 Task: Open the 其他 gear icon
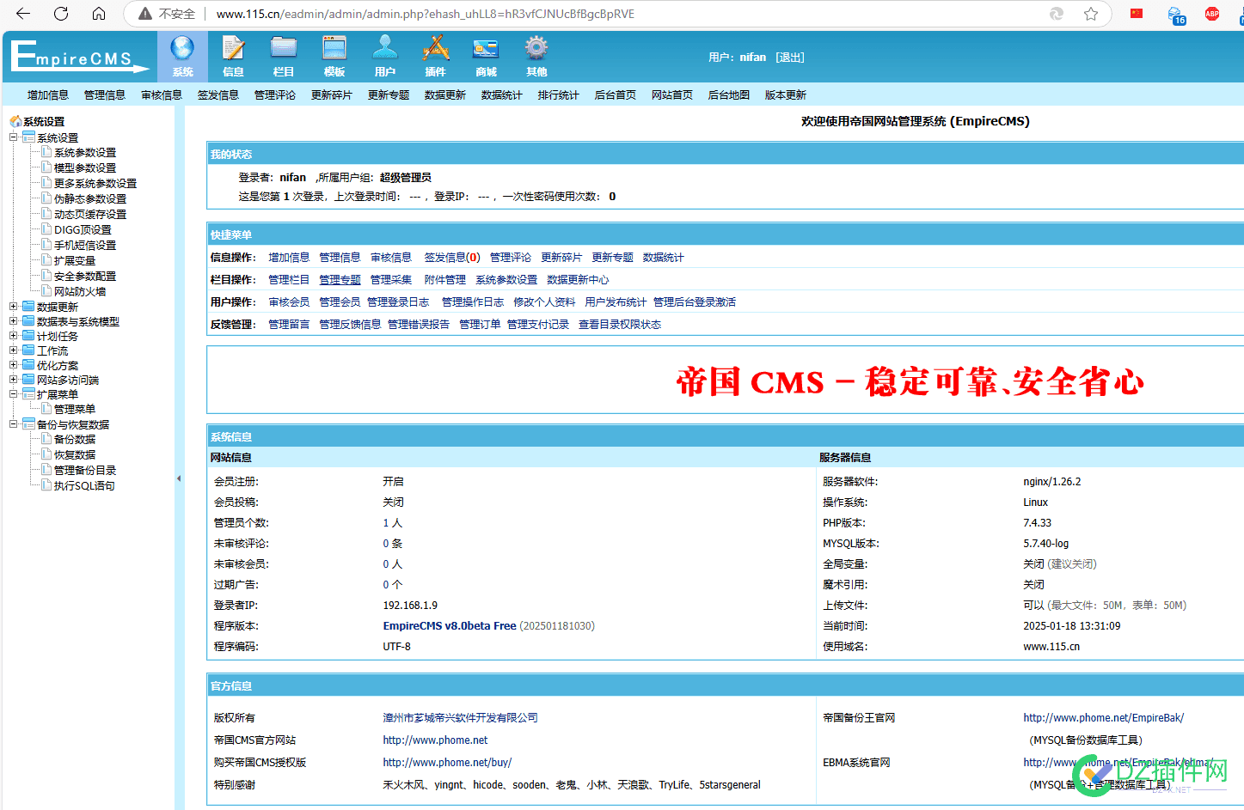tap(536, 57)
